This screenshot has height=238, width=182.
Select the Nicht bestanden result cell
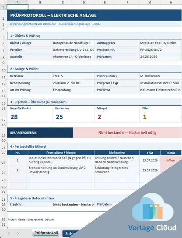tap(127, 132)
